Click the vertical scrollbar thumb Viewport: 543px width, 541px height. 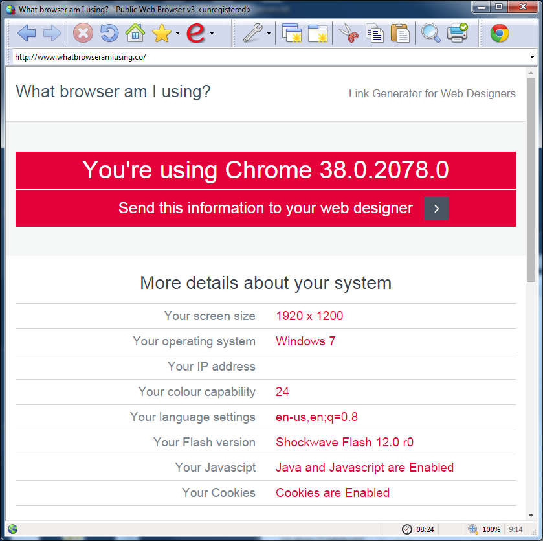pos(531,179)
